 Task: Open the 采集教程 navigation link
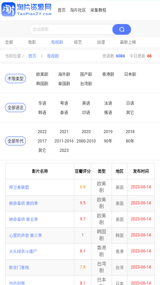pyautogui.click(x=98, y=10)
